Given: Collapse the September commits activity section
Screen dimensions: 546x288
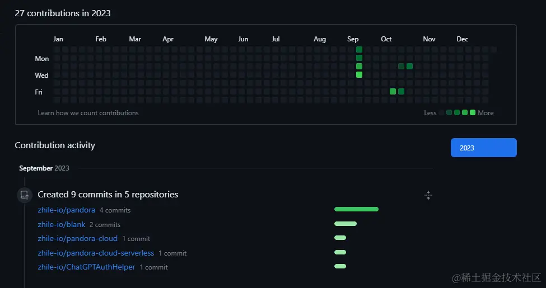Looking at the screenshot, I should [428, 195].
